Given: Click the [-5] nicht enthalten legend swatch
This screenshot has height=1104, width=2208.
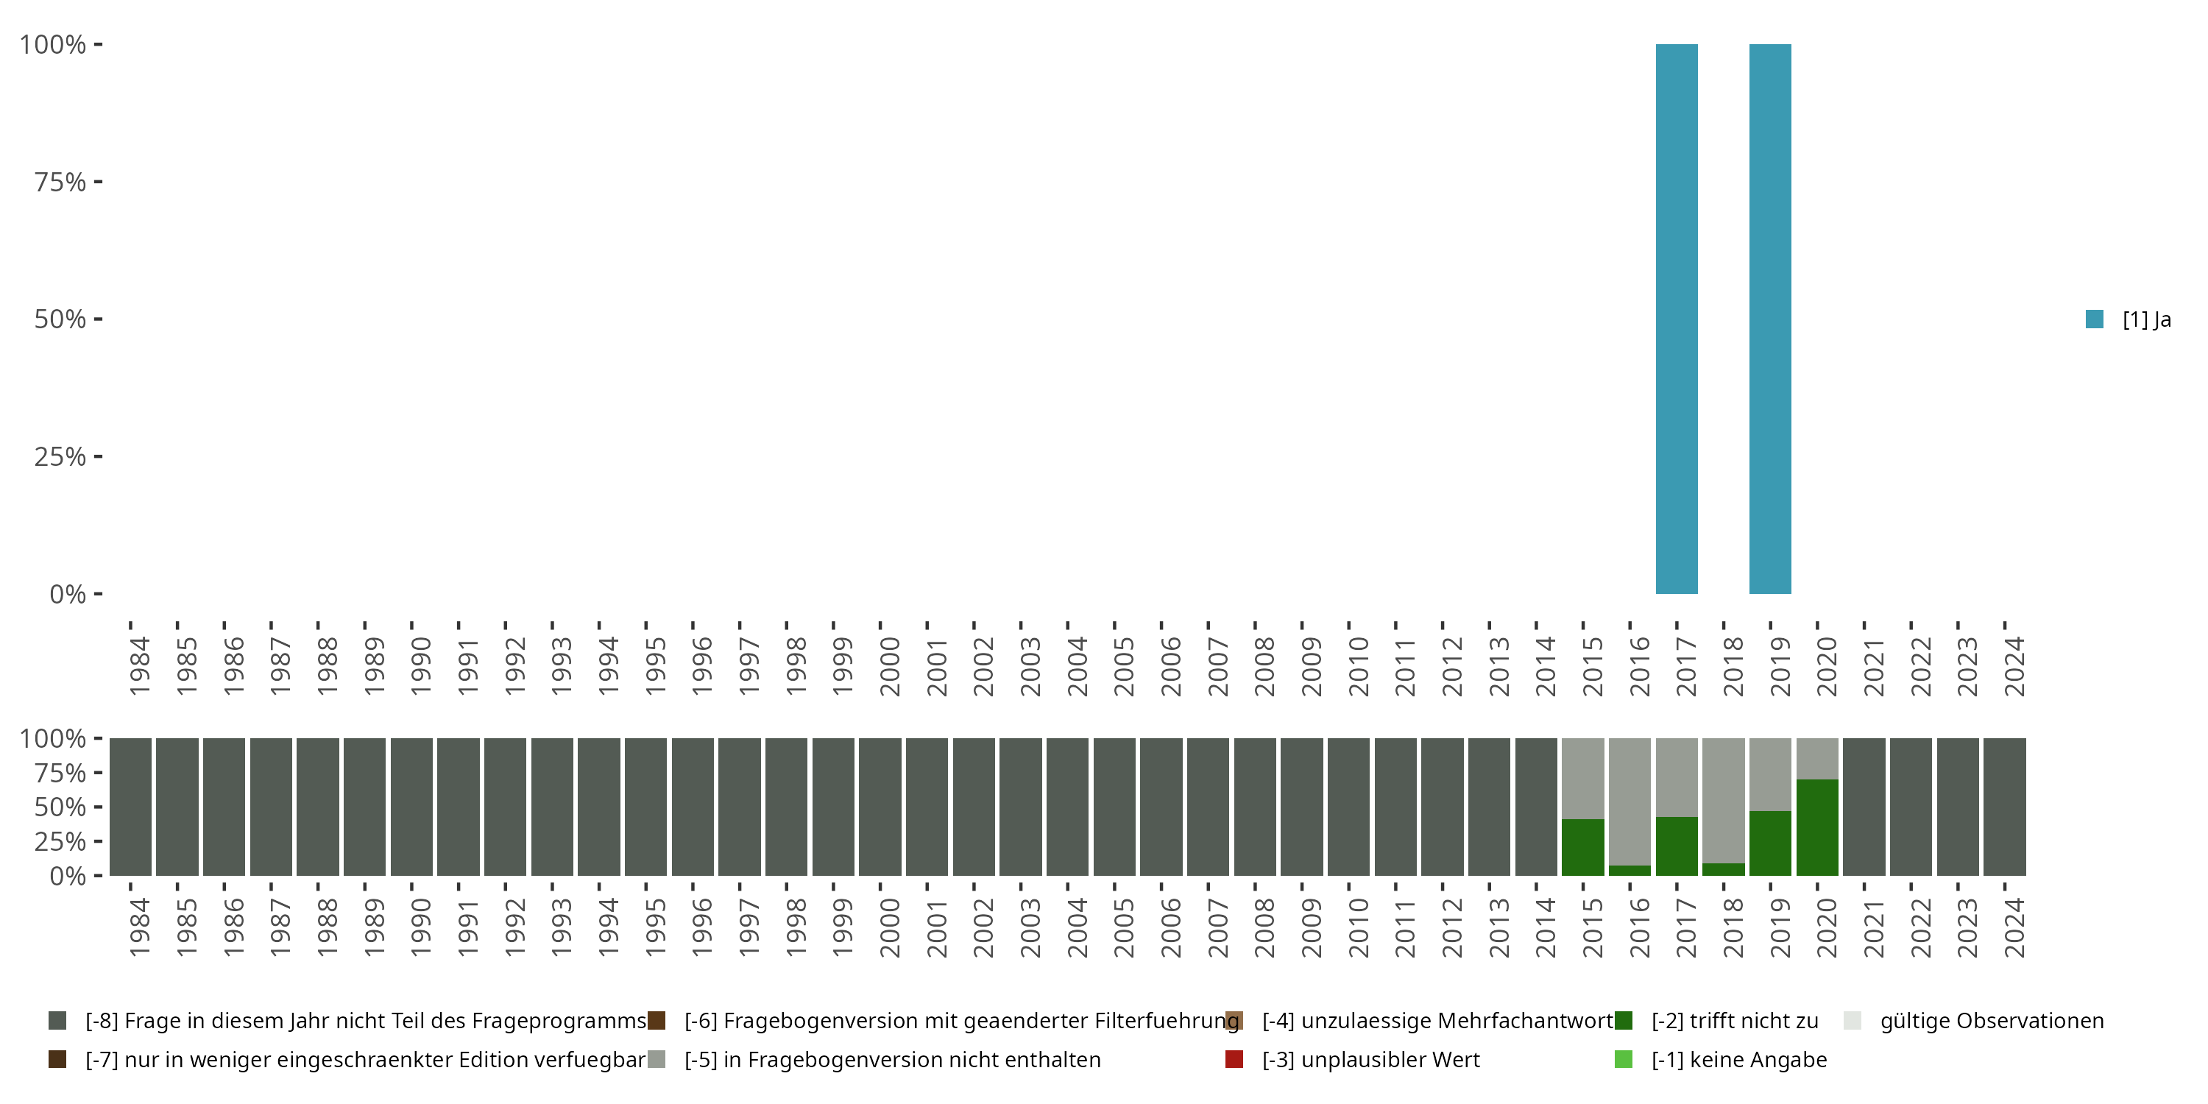Looking at the screenshot, I should coord(657,1058).
